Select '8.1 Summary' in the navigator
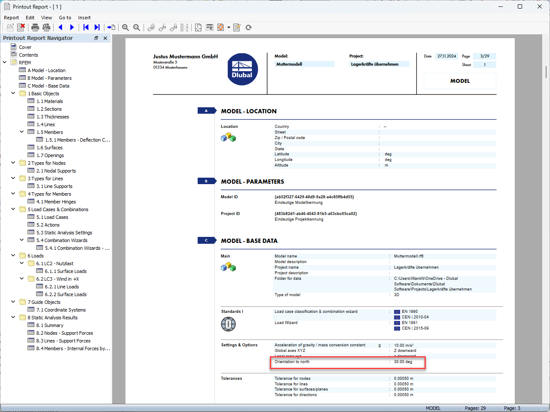This screenshot has width=550, height=412. [x=51, y=325]
